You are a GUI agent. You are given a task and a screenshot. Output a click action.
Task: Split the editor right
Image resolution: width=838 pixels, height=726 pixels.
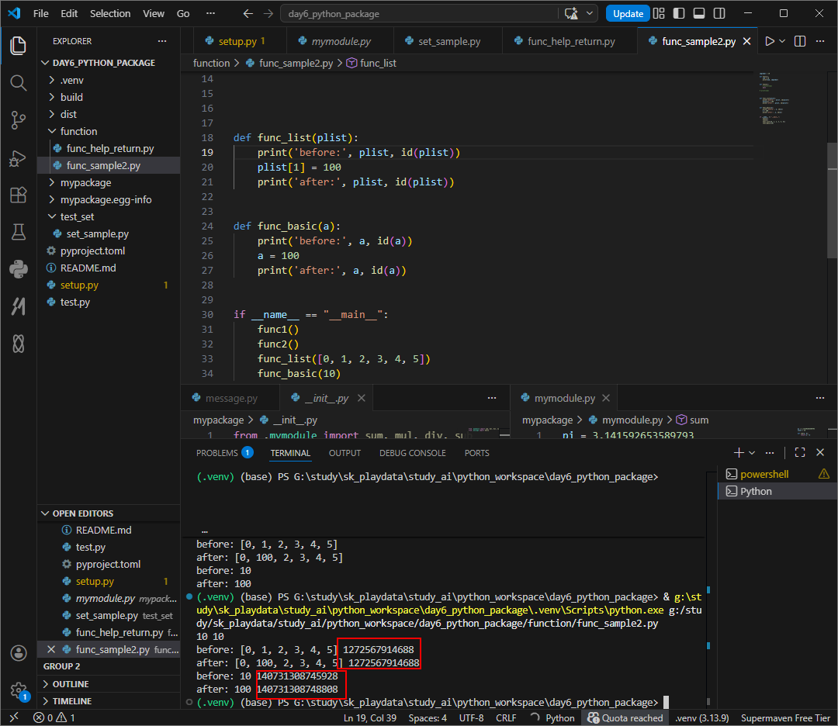(x=800, y=41)
